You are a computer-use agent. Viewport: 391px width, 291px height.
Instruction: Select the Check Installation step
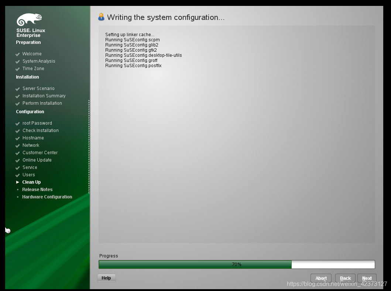point(40,130)
